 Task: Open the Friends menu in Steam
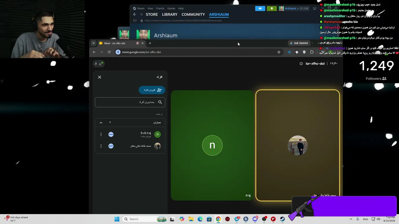point(160,8)
